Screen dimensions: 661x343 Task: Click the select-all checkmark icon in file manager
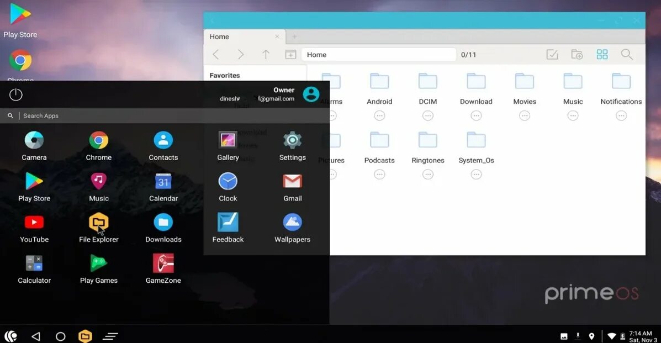(x=552, y=55)
